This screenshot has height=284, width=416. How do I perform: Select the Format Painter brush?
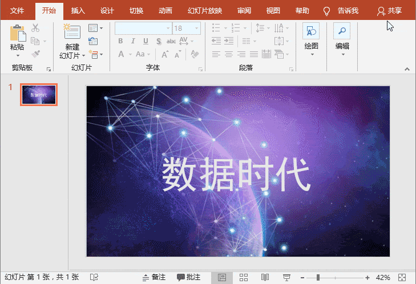coord(35,54)
